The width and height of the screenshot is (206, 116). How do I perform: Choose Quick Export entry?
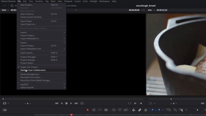click(42, 53)
